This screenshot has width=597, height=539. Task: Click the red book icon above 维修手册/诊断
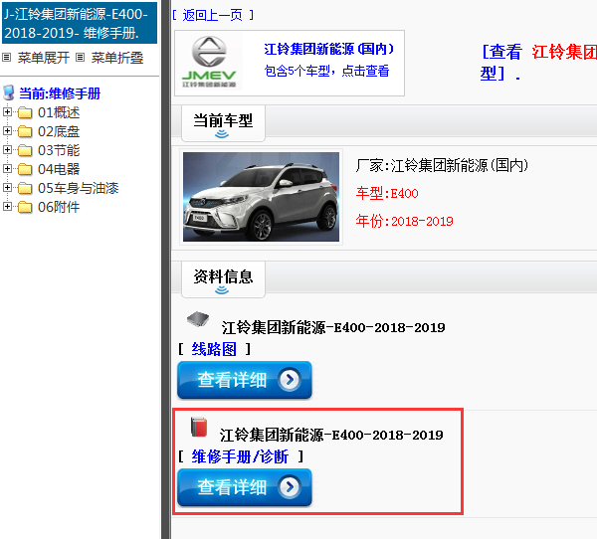click(x=199, y=427)
